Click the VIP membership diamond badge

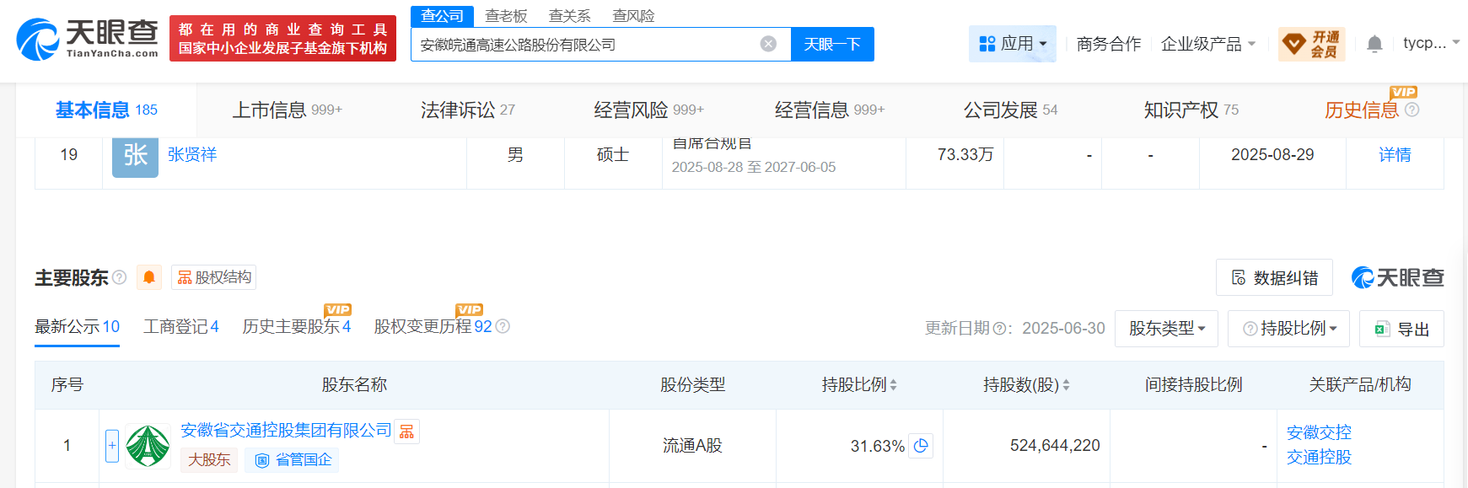(1311, 44)
